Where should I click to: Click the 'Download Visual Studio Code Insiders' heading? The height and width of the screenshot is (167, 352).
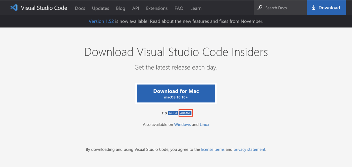176,52
